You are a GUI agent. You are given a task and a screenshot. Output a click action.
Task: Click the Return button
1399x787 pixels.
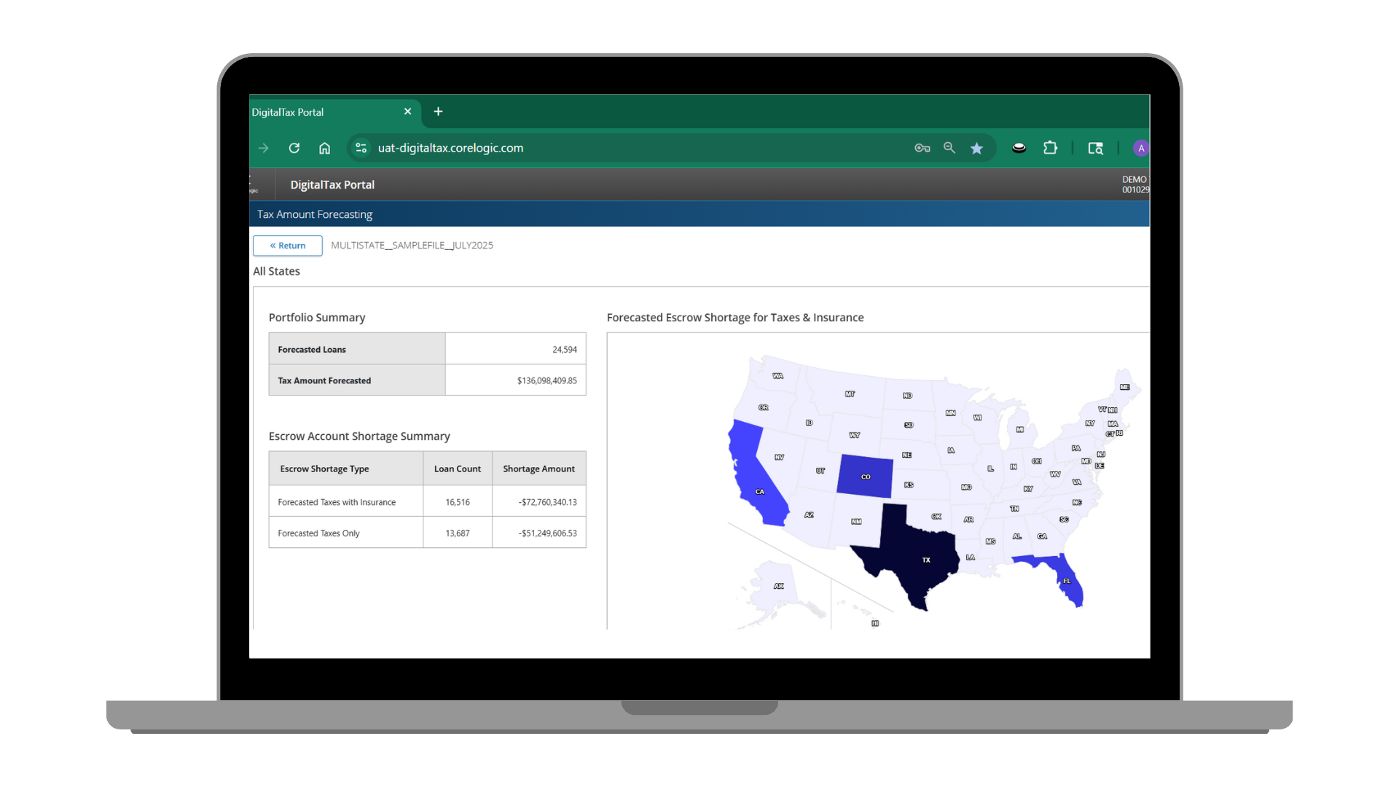click(288, 246)
